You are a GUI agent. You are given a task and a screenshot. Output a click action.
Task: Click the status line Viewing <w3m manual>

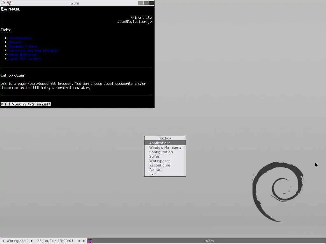(x=26, y=104)
